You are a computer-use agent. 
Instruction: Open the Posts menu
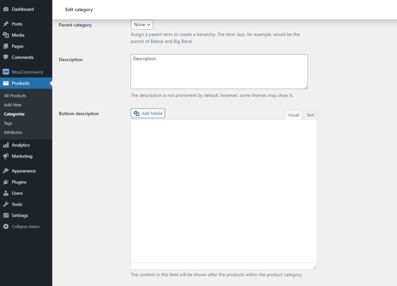click(x=17, y=24)
